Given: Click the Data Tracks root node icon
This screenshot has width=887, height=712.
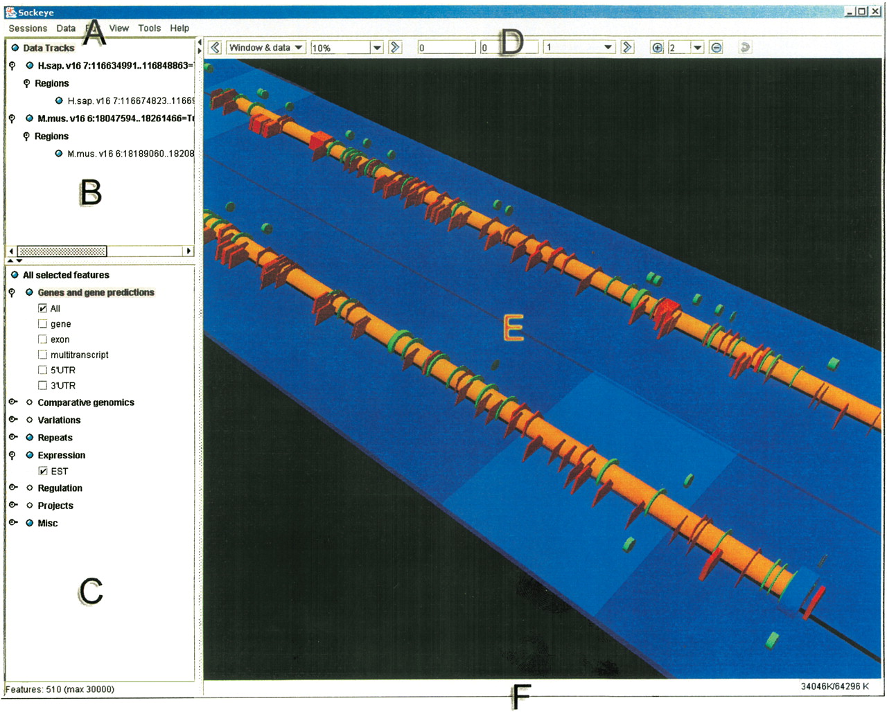Looking at the screenshot, I should tap(15, 48).
